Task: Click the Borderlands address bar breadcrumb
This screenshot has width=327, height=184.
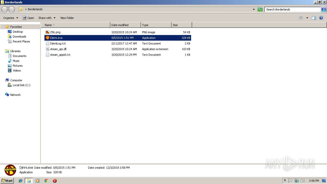Action: click(35, 9)
